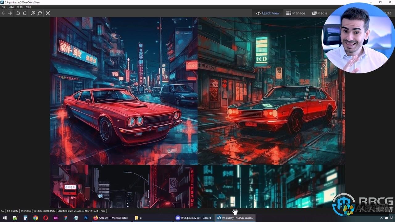Screen dimensions: 395x222
Task: Switch to Midjourney Bot Discord window
Action: (x=194, y=218)
